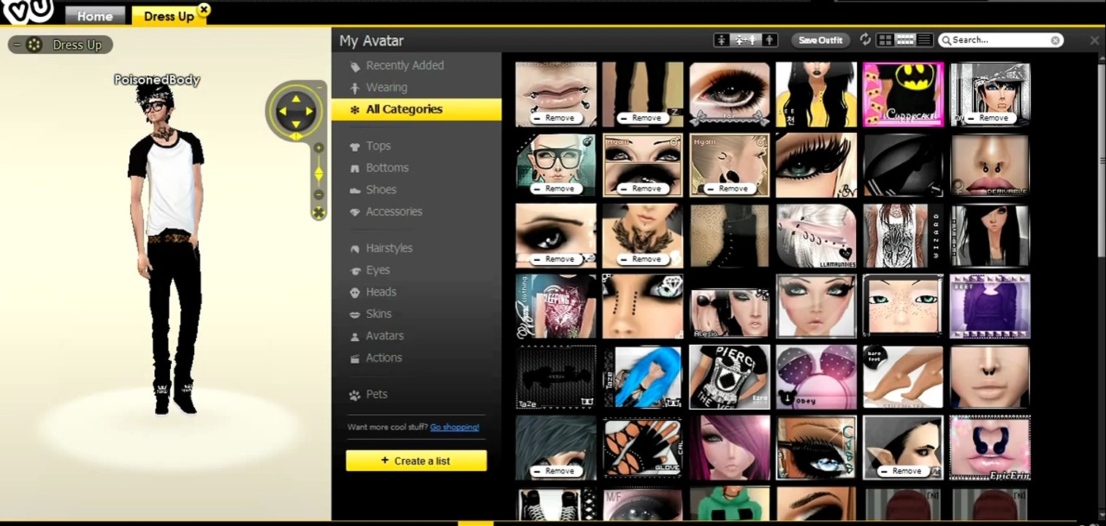Screen dimensions: 1106x526
Task: Select the blue hair thumbnail
Action: click(x=643, y=377)
